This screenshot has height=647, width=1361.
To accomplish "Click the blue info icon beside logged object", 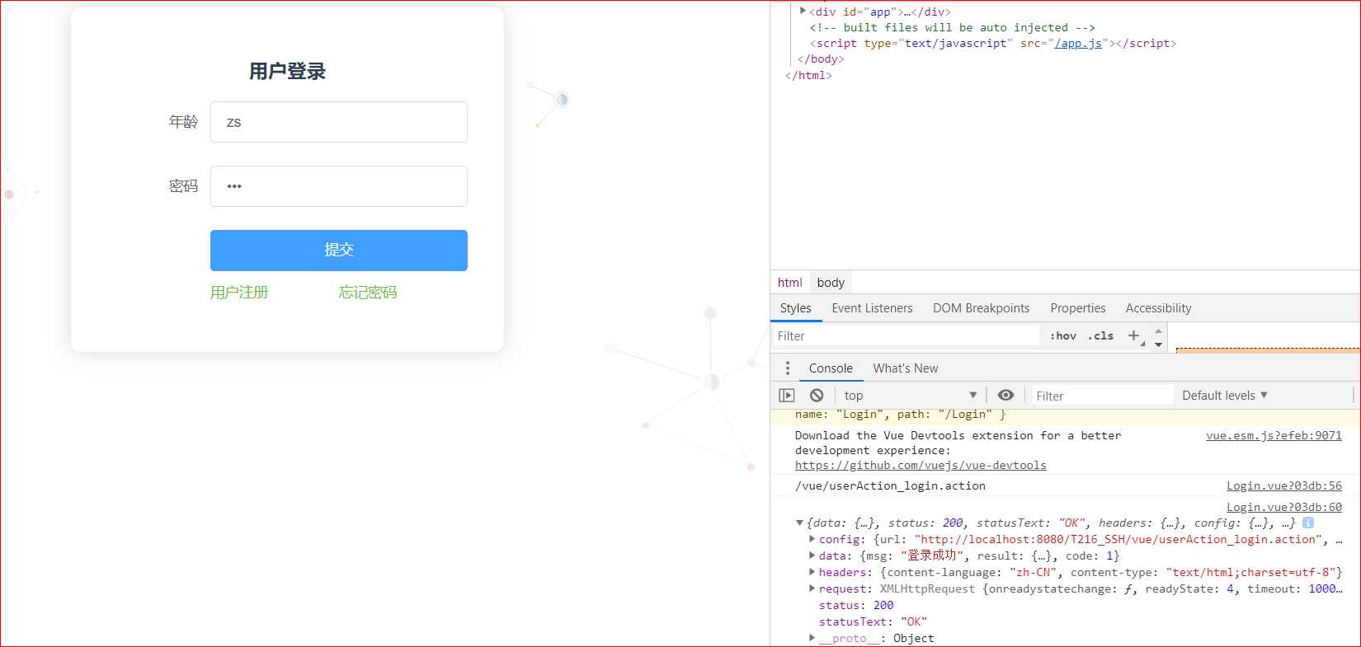I will click(x=1308, y=523).
